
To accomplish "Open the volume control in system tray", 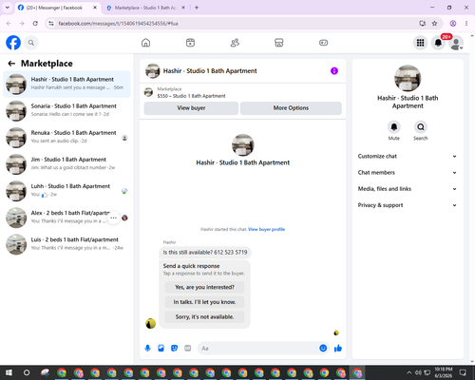I will [418, 372].
